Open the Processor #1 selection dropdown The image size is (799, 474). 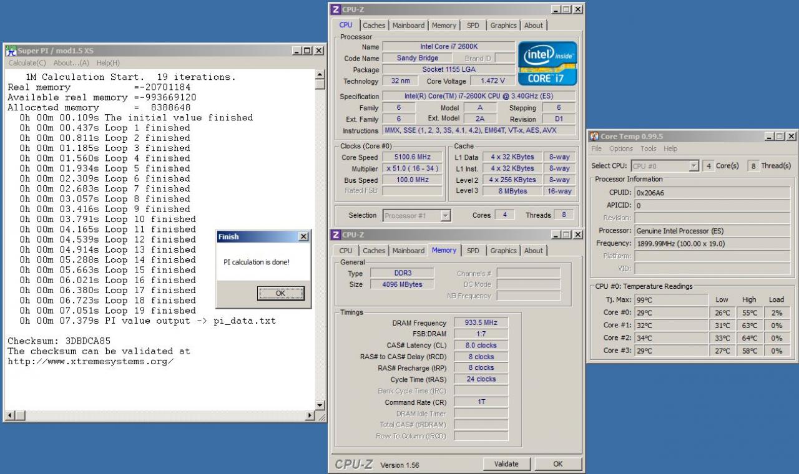(445, 215)
